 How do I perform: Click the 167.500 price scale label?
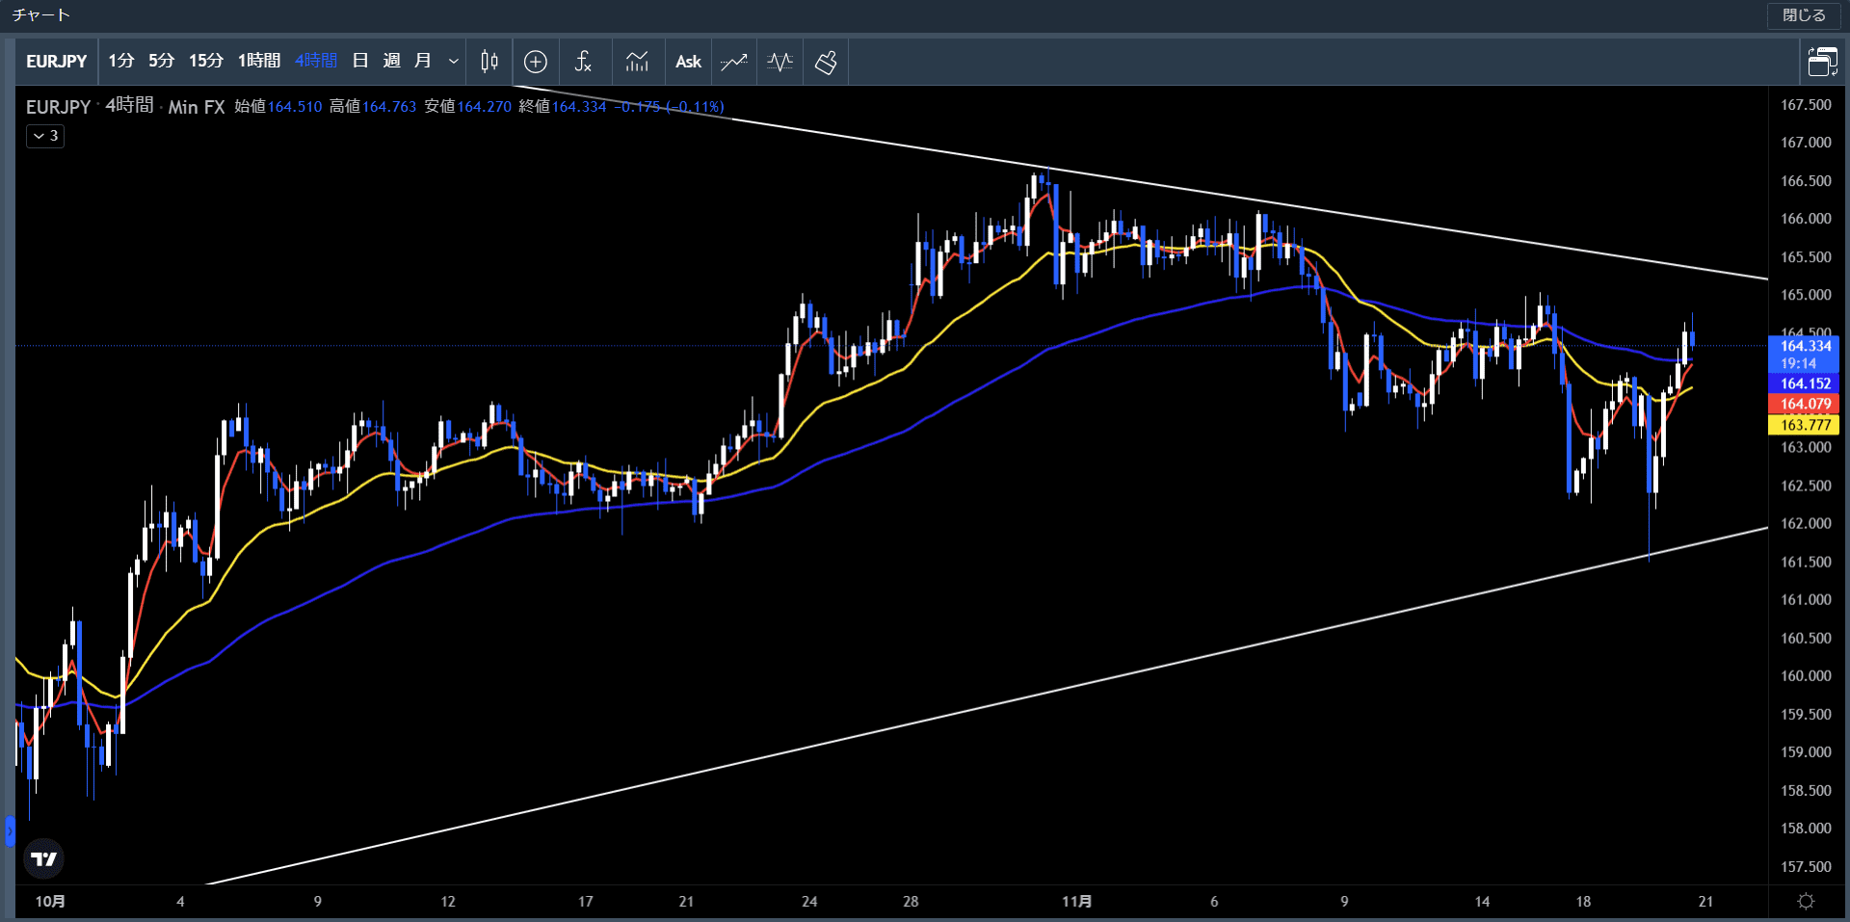click(1806, 105)
